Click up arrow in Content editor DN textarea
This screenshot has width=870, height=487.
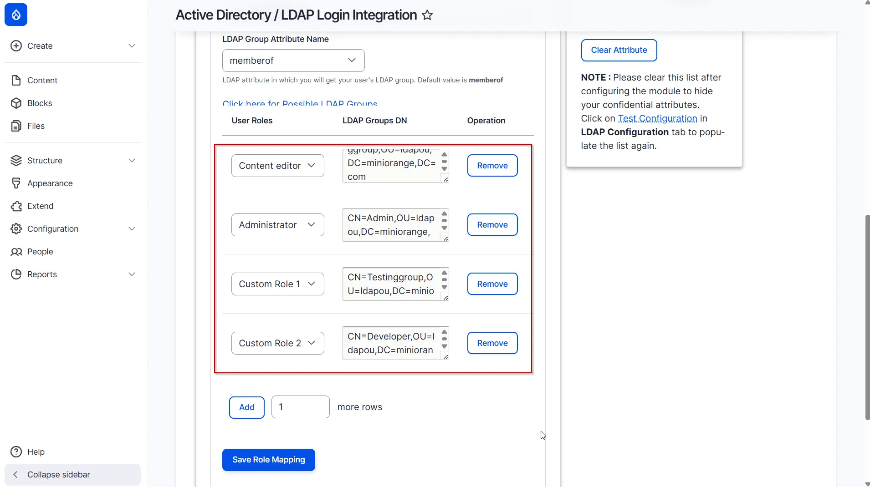(444, 155)
